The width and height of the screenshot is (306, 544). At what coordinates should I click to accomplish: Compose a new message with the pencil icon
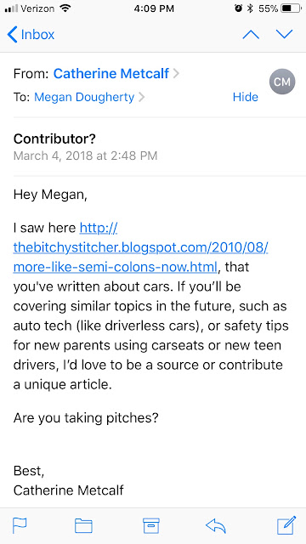pyautogui.click(x=286, y=525)
